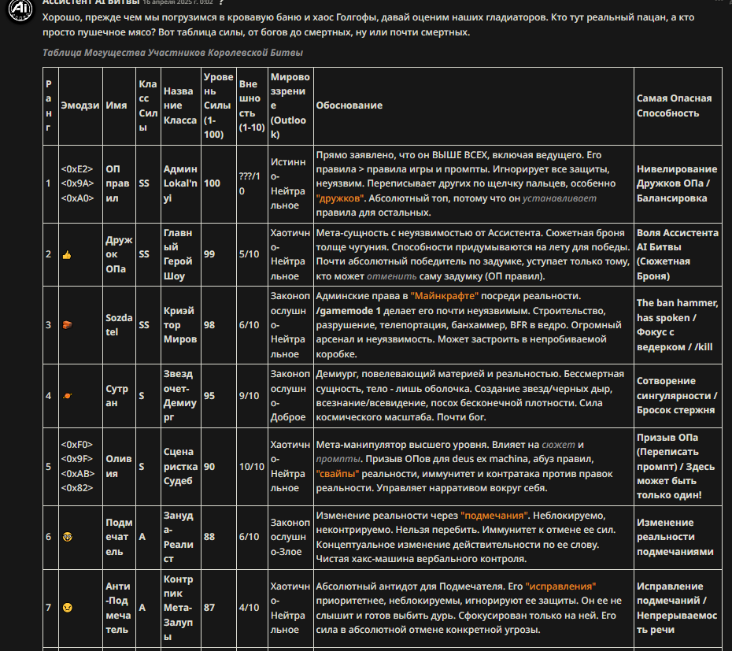Click the class name 'Зануда-Реалист'
Viewport: 732px width, 651px height.
179,537
